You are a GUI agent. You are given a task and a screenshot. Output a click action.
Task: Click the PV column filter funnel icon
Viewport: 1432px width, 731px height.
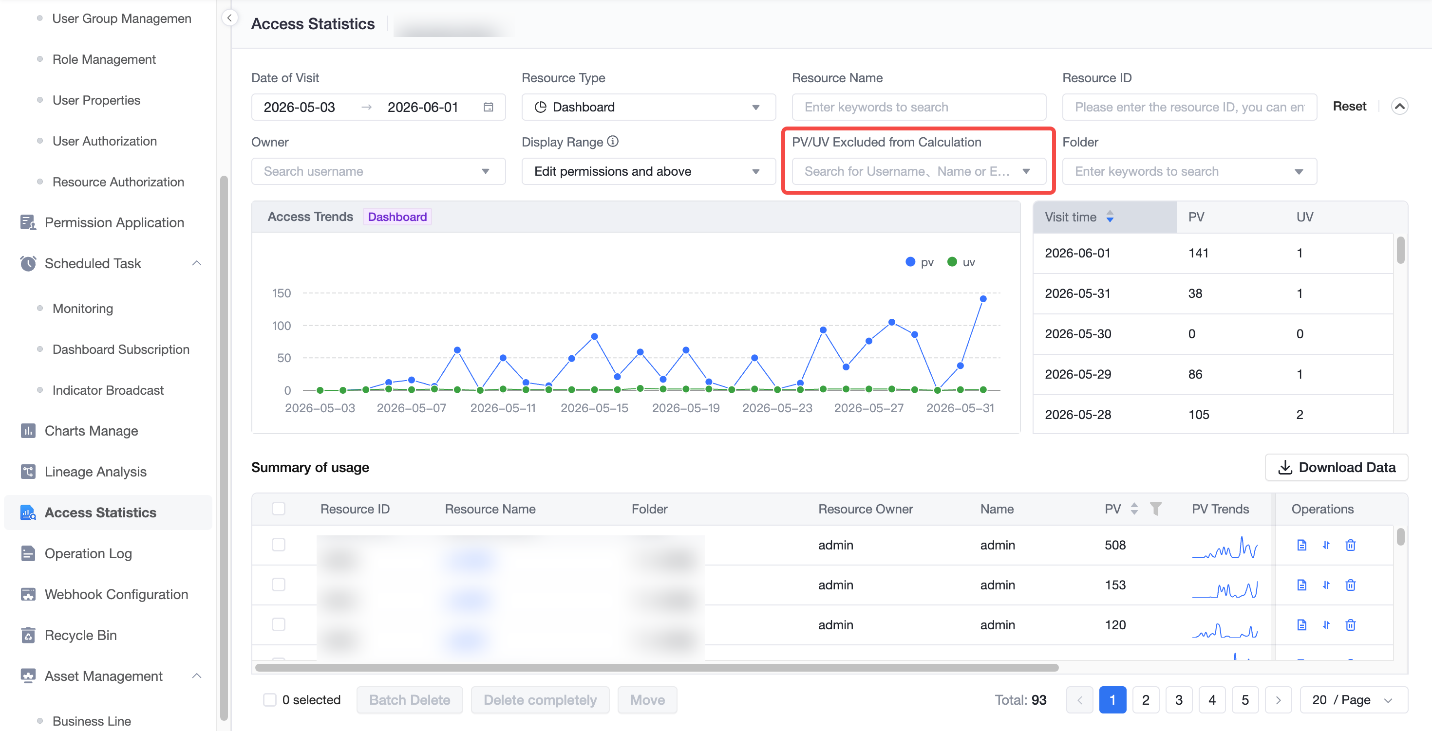[x=1156, y=509]
